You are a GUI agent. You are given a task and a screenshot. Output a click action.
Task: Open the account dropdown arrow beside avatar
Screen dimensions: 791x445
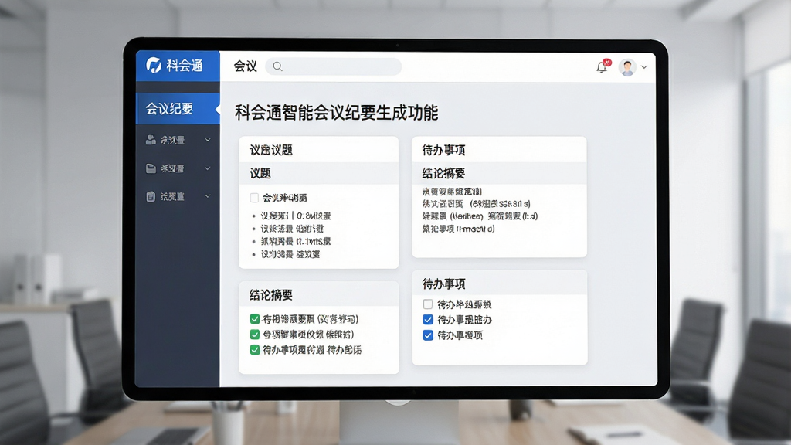tap(644, 67)
